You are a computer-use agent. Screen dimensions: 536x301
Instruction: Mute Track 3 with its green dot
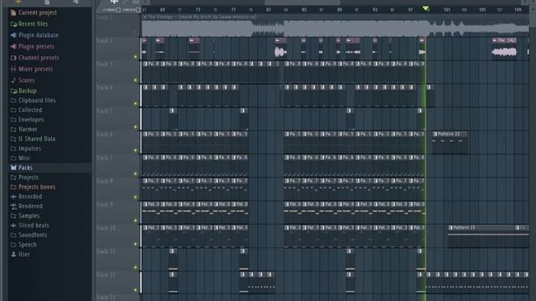tap(136, 80)
